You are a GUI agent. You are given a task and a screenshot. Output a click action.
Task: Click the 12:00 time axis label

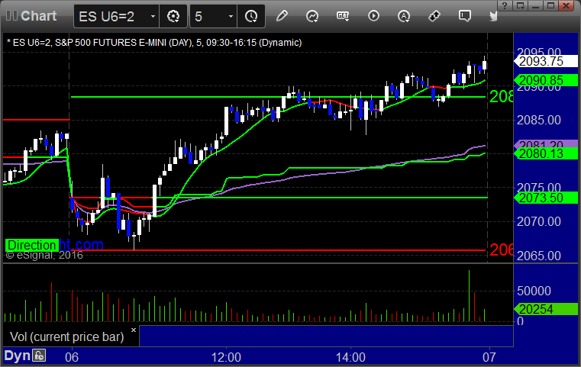tap(226, 357)
